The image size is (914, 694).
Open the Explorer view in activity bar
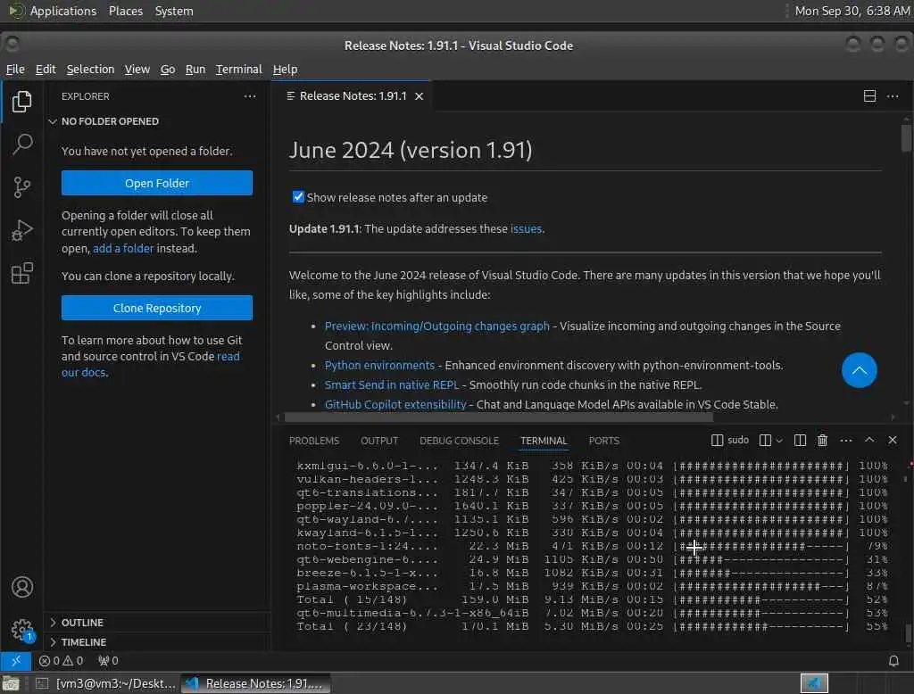coord(21,102)
